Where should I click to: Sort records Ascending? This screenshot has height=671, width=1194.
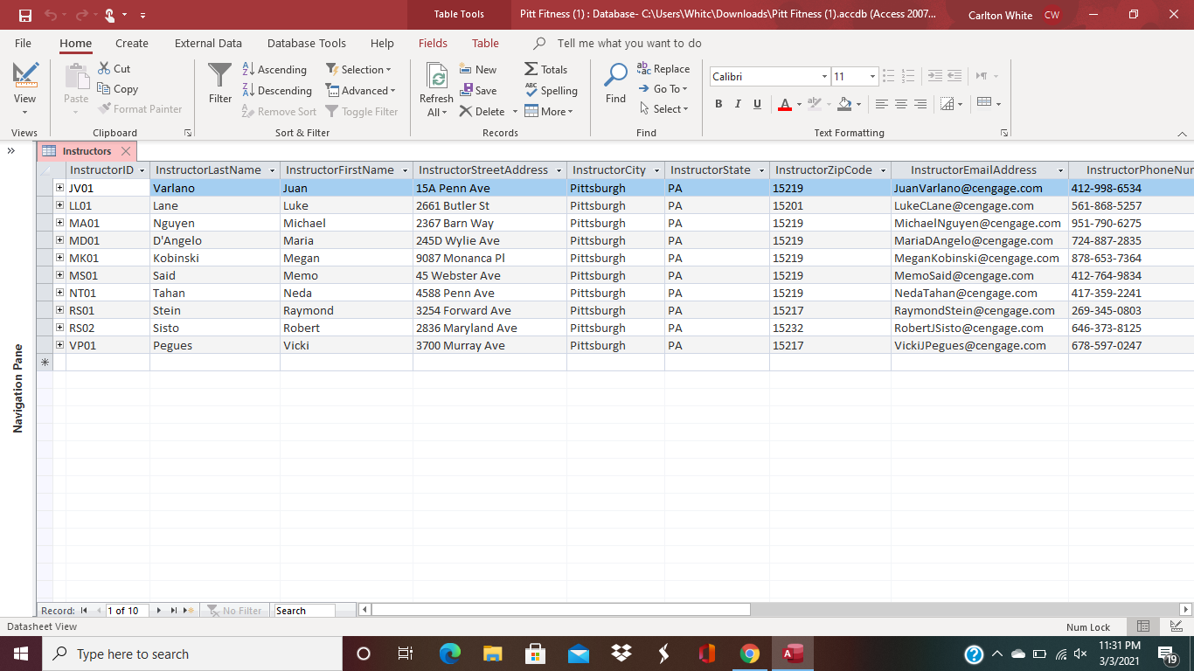pyautogui.click(x=275, y=69)
